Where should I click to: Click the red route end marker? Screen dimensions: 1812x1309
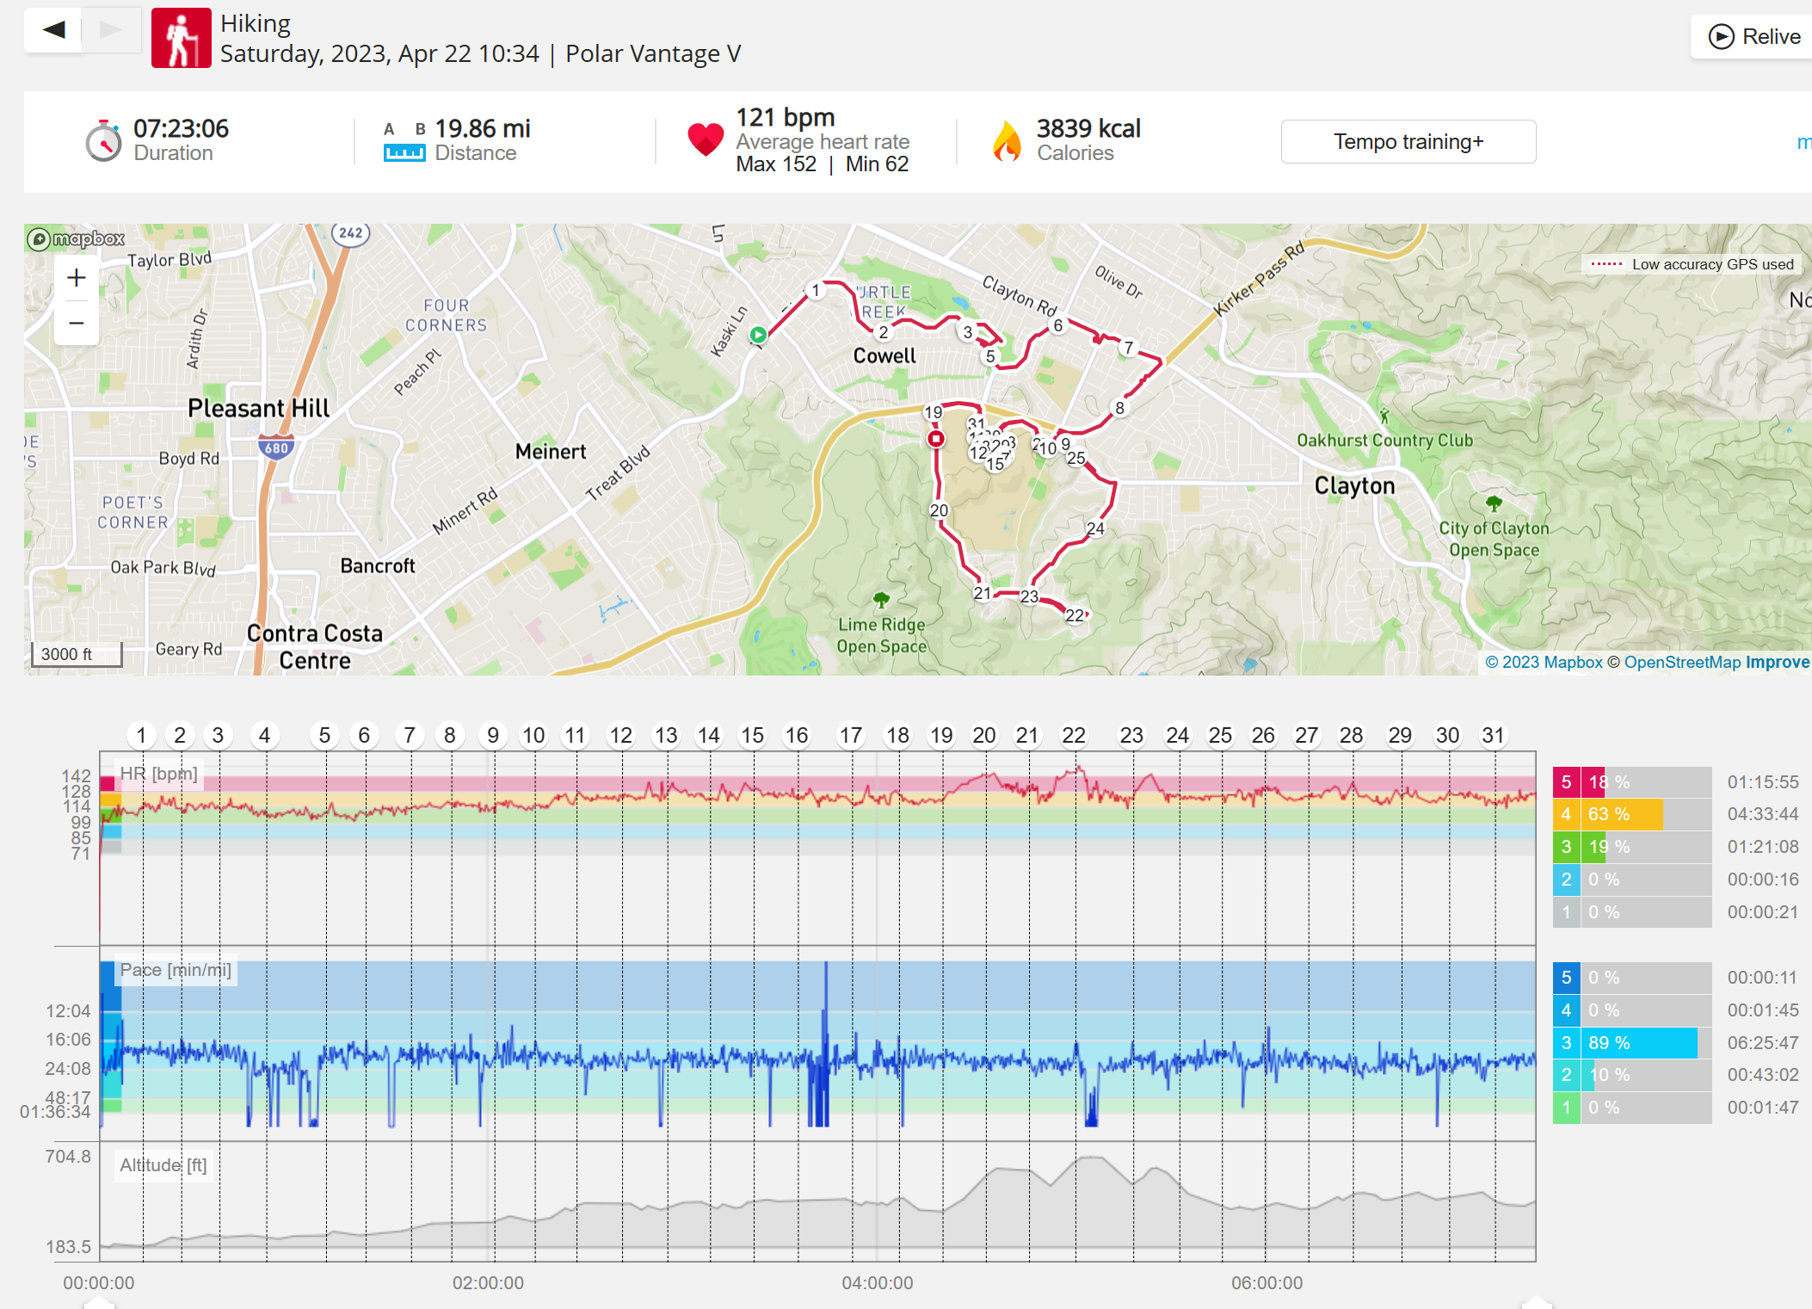click(x=936, y=439)
